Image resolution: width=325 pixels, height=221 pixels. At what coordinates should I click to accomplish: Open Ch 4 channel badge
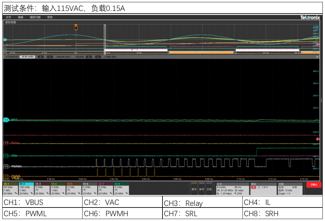(x=58, y=189)
